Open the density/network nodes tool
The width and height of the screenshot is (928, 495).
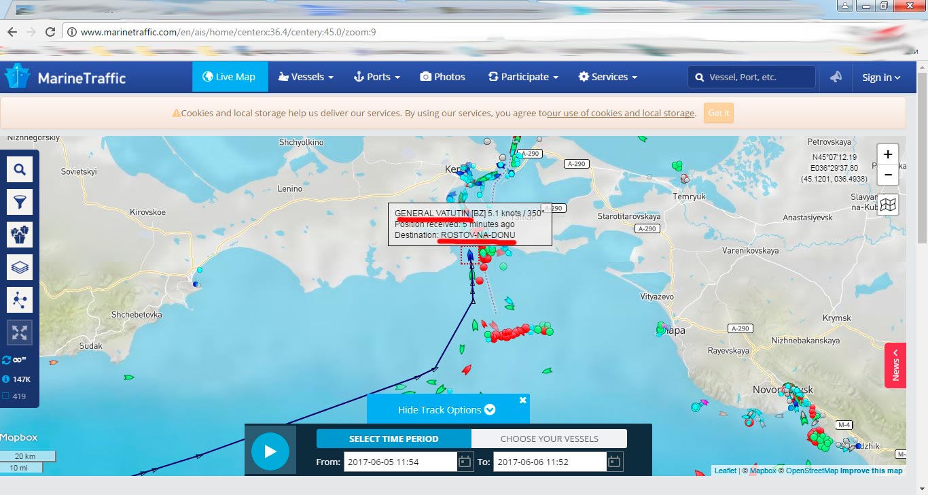[20, 300]
